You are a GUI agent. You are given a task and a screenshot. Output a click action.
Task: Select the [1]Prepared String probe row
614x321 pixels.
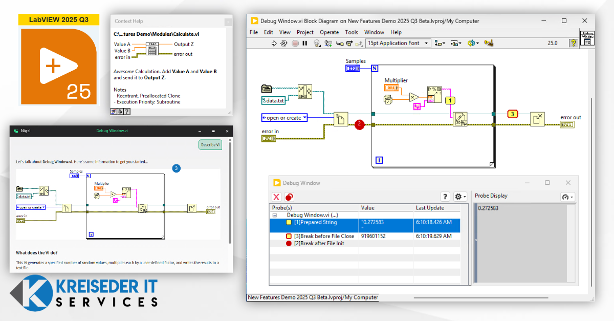365,225
